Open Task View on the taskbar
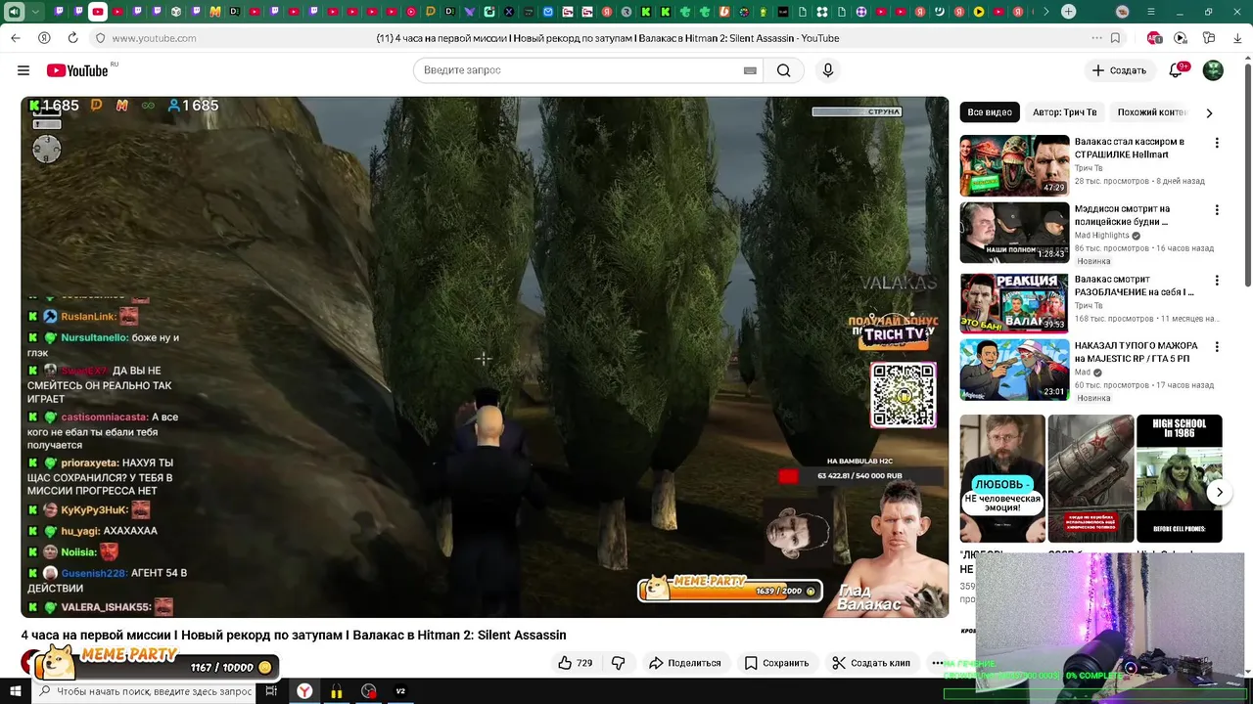1253x704 pixels. tap(271, 691)
